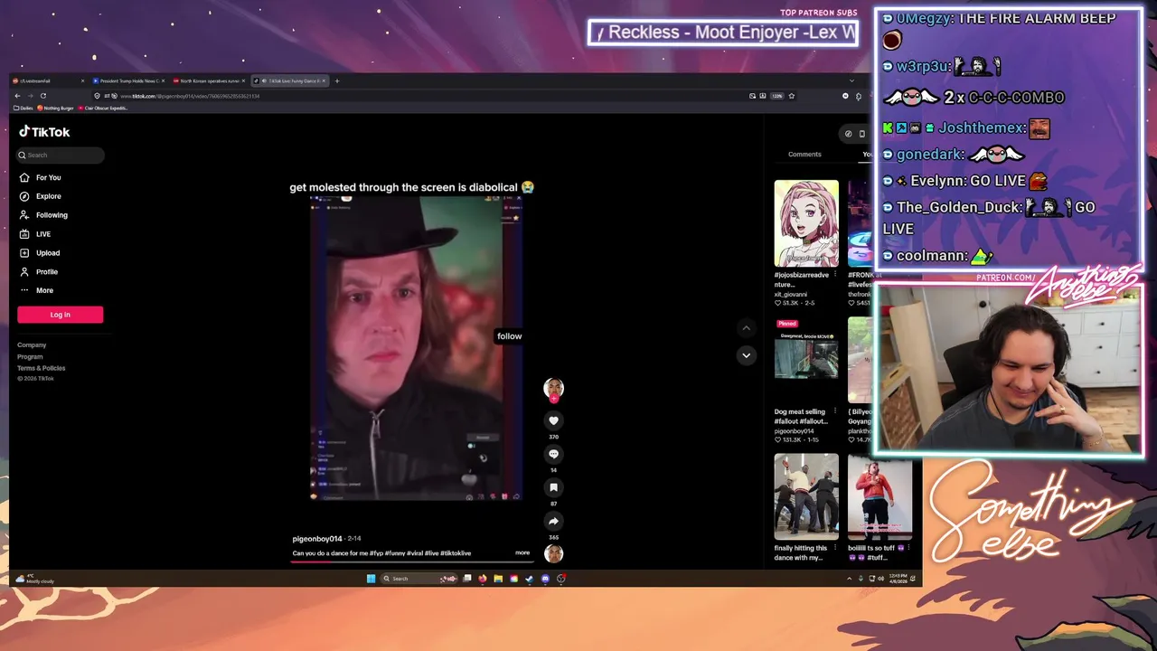Switch to the LivestreamFail browser tab
This screenshot has height=651, width=1157.
47,80
